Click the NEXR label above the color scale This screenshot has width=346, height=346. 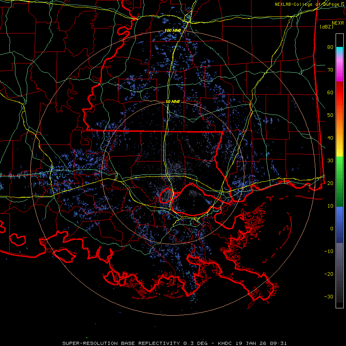338,23
